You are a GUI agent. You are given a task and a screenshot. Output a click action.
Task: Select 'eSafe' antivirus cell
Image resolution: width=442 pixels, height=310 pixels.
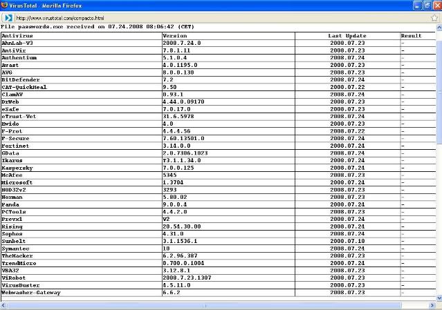point(82,109)
